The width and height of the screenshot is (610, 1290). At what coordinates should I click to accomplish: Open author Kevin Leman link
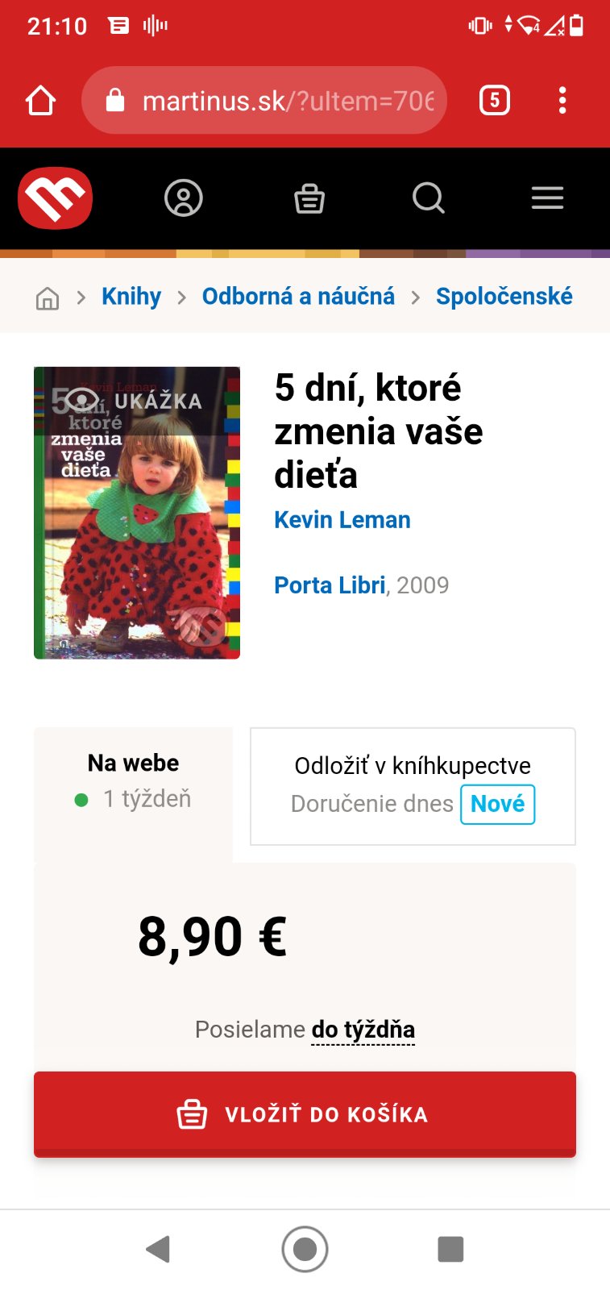pyautogui.click(x=342, y=520)
